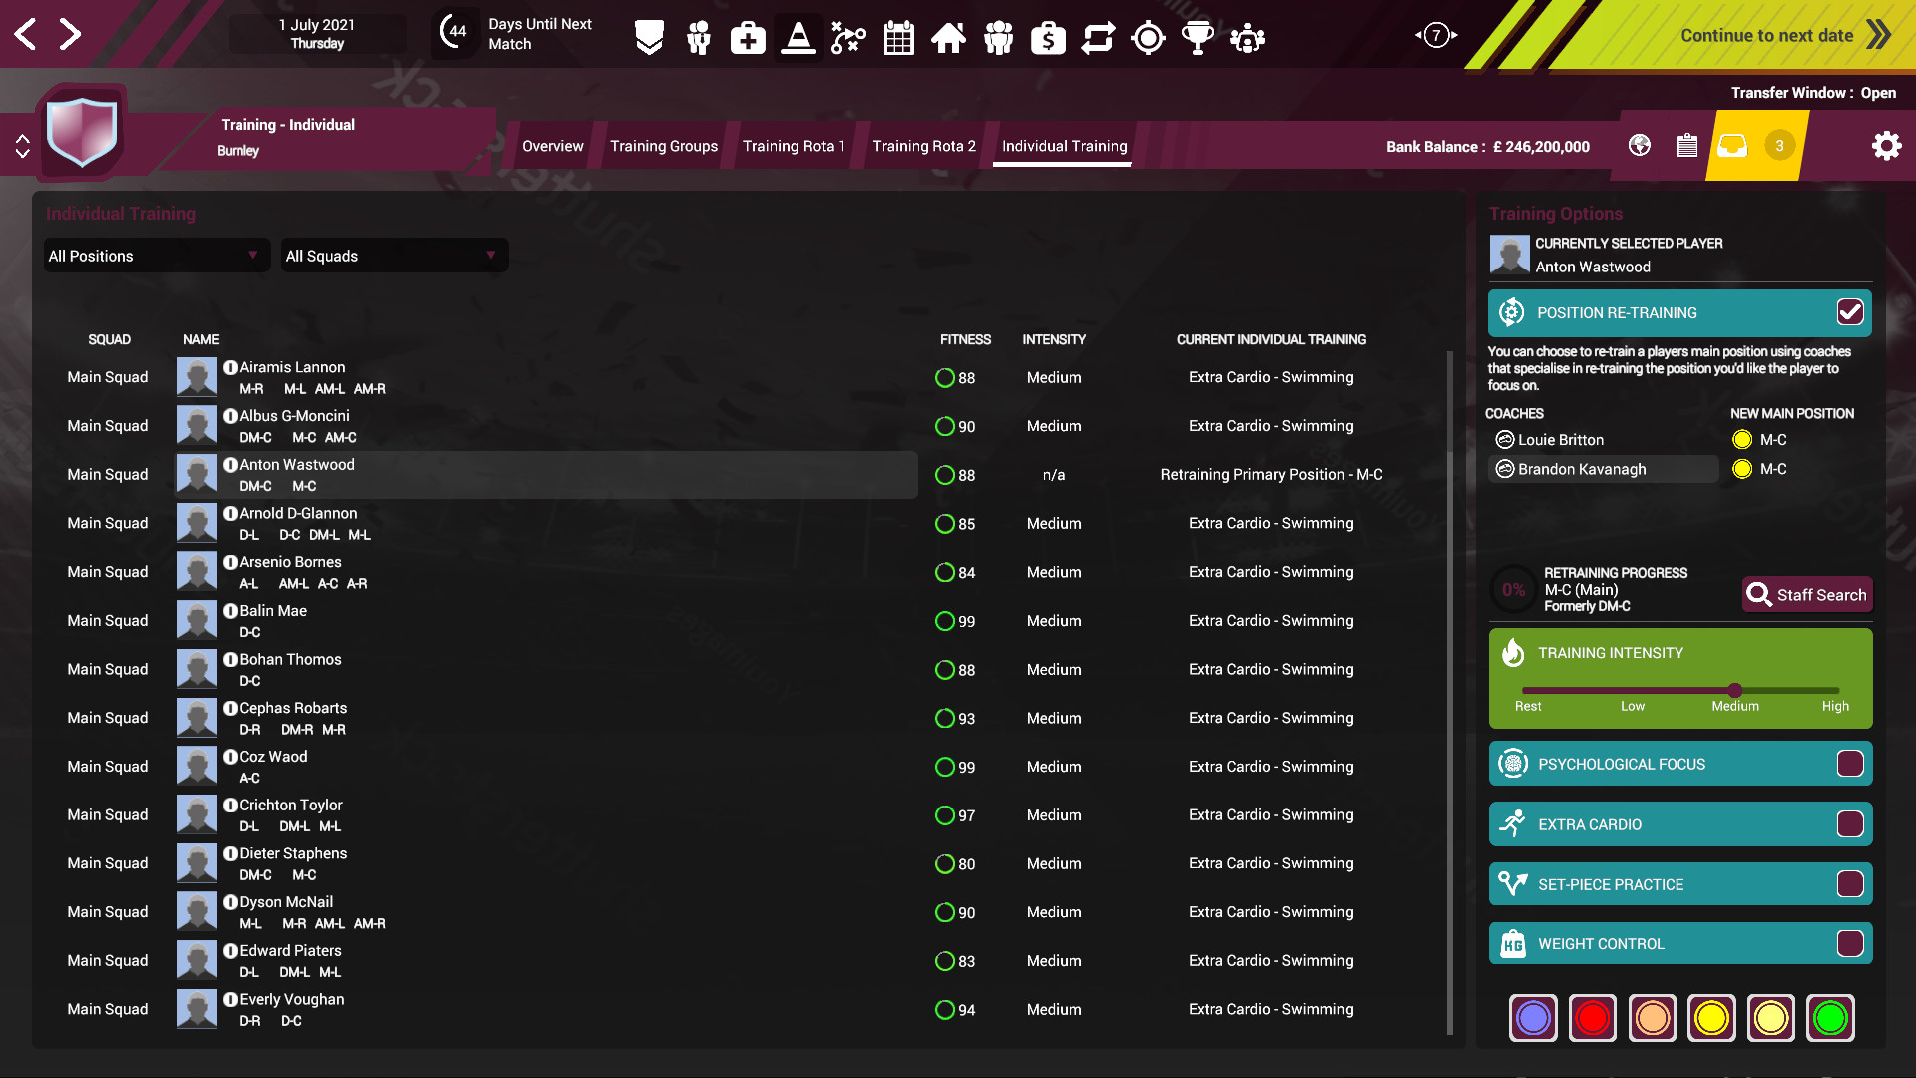Screen dimensions: 1916x1078
Task: Open the preferences gear icon
Action: click(x=1886, y=145)
